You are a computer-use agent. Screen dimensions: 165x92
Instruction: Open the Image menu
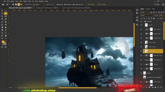point(12,1)
